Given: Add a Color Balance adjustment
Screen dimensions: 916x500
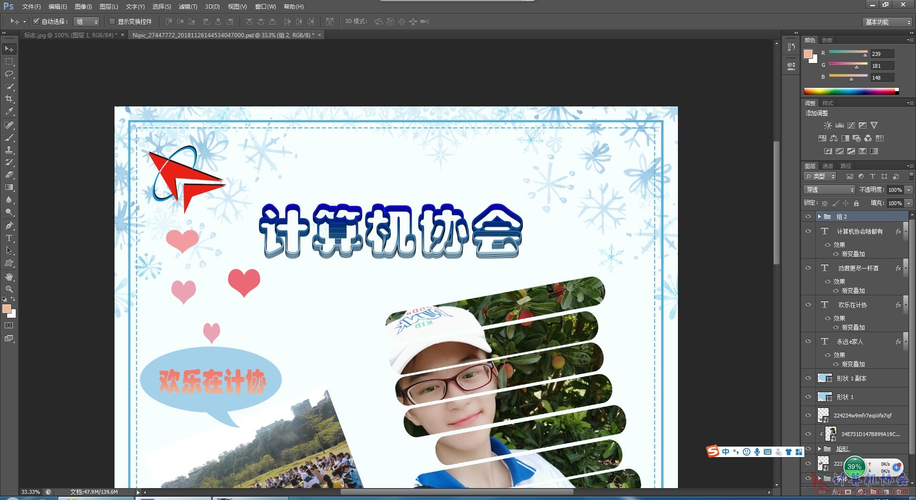Looking at the screenshot, I should point(834,138).
